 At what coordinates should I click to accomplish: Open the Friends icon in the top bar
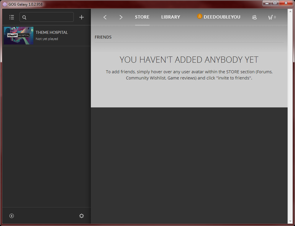click(x=254, y=17)
